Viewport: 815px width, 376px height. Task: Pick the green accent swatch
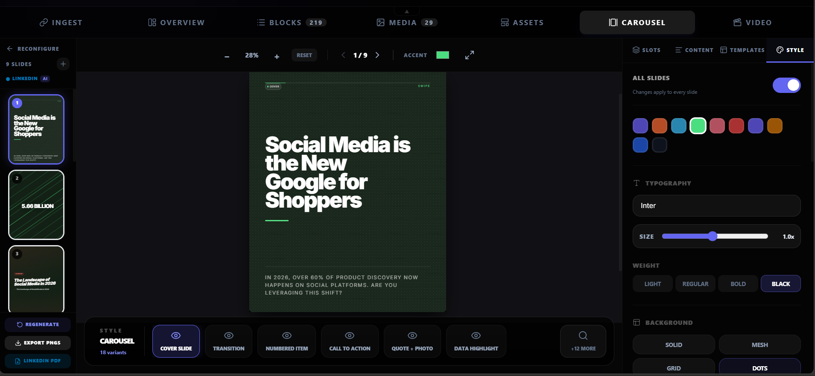point(698,126)
